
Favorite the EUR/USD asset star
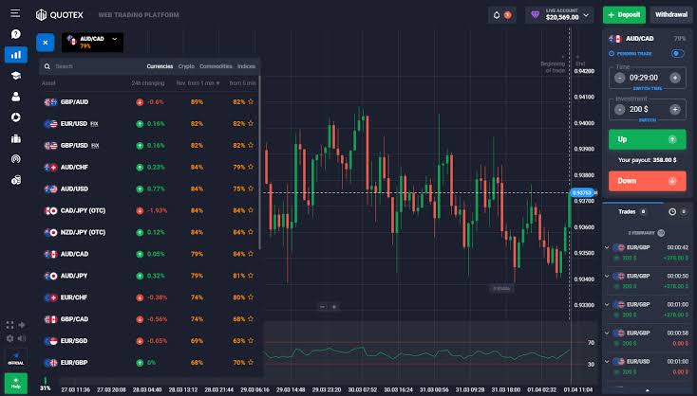251,123
